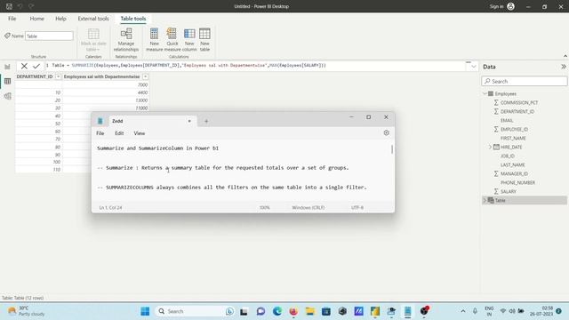Expand the Table item in Data pane
569x320 pixels.
(x=485, y=200)
